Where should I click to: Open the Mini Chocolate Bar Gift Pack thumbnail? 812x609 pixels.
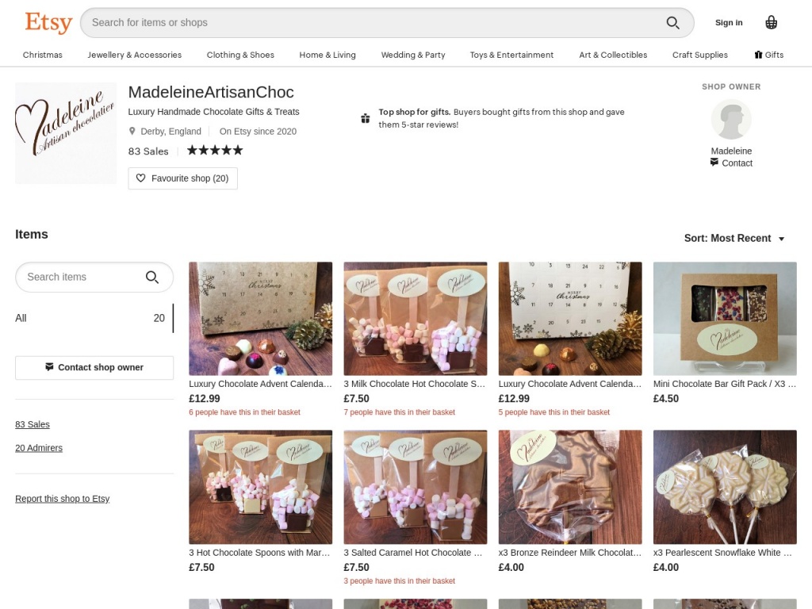[x=724, y=319]
